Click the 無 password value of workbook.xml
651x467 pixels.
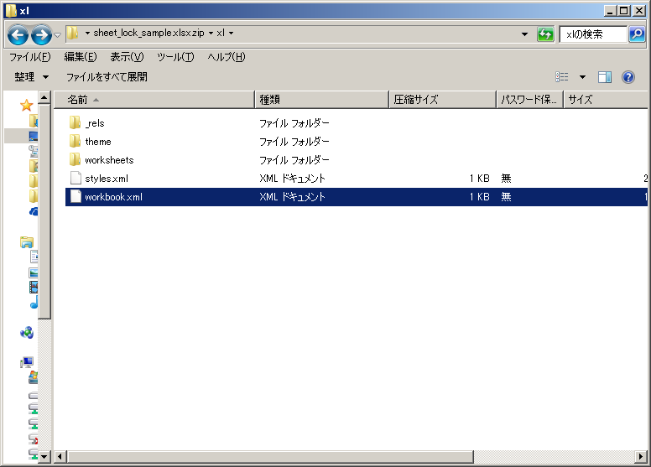point(506,197)
